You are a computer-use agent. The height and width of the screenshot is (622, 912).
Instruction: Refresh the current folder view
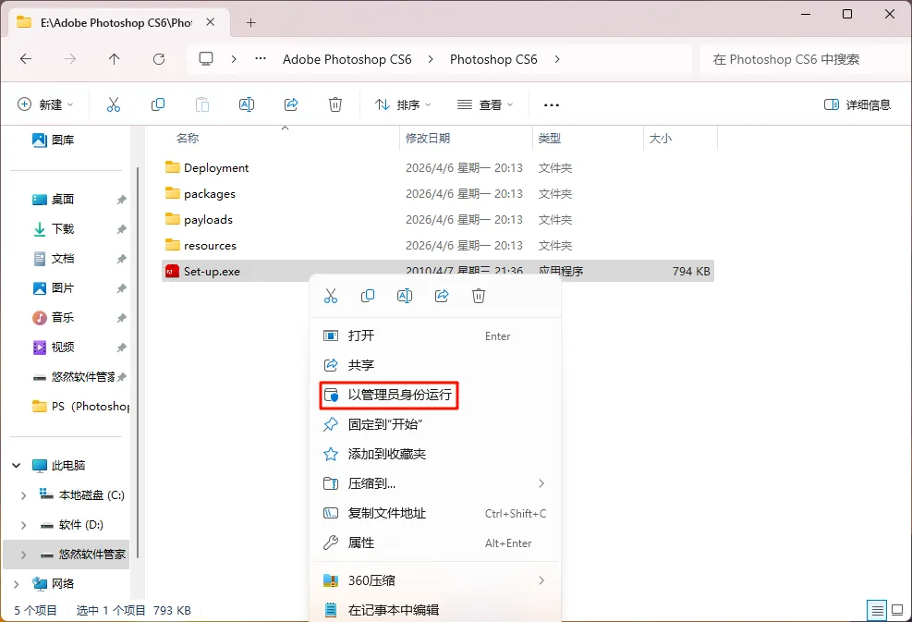(158, 59)
